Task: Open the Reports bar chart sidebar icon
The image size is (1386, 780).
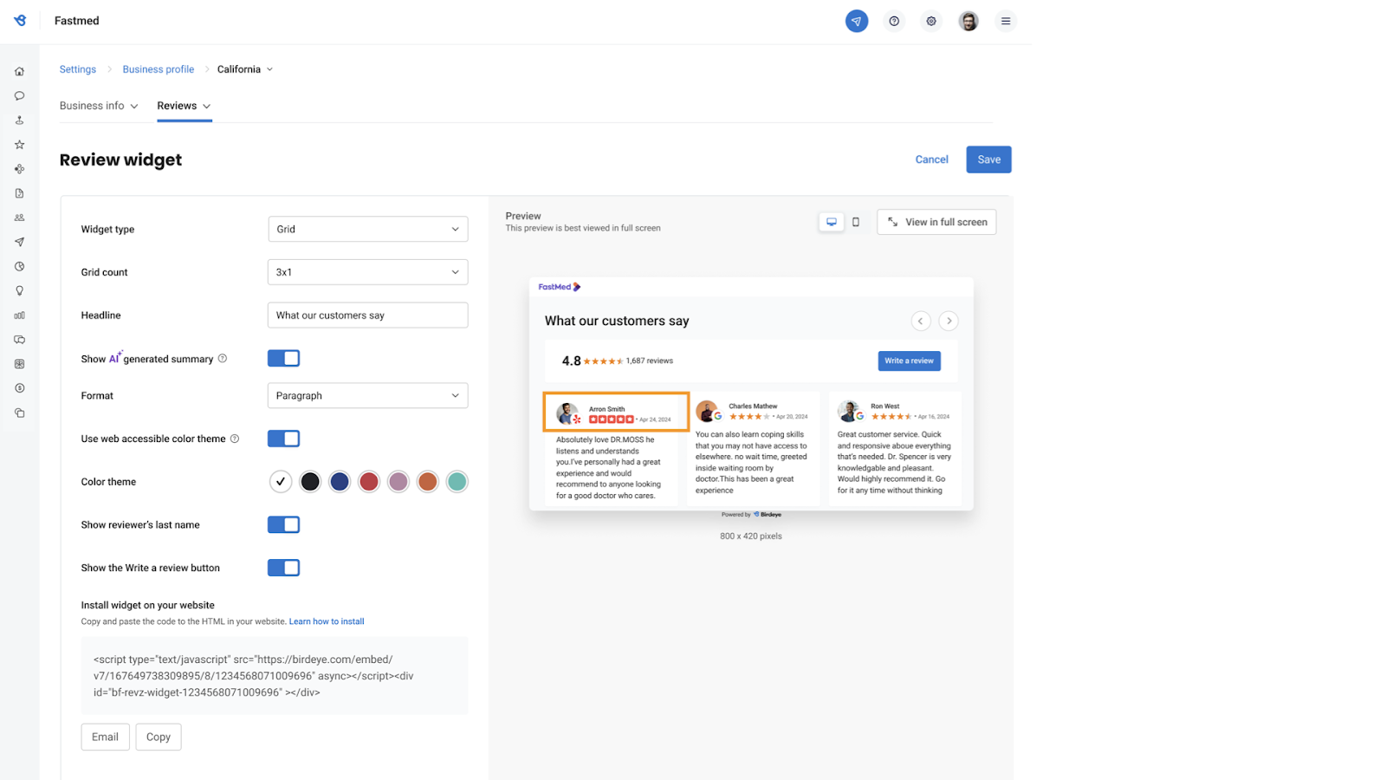Action: tap(19, 315)
